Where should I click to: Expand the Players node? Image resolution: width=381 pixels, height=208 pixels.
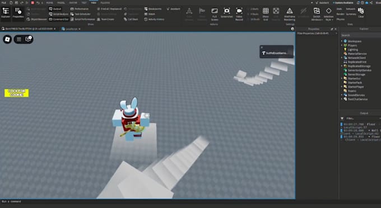342,45
